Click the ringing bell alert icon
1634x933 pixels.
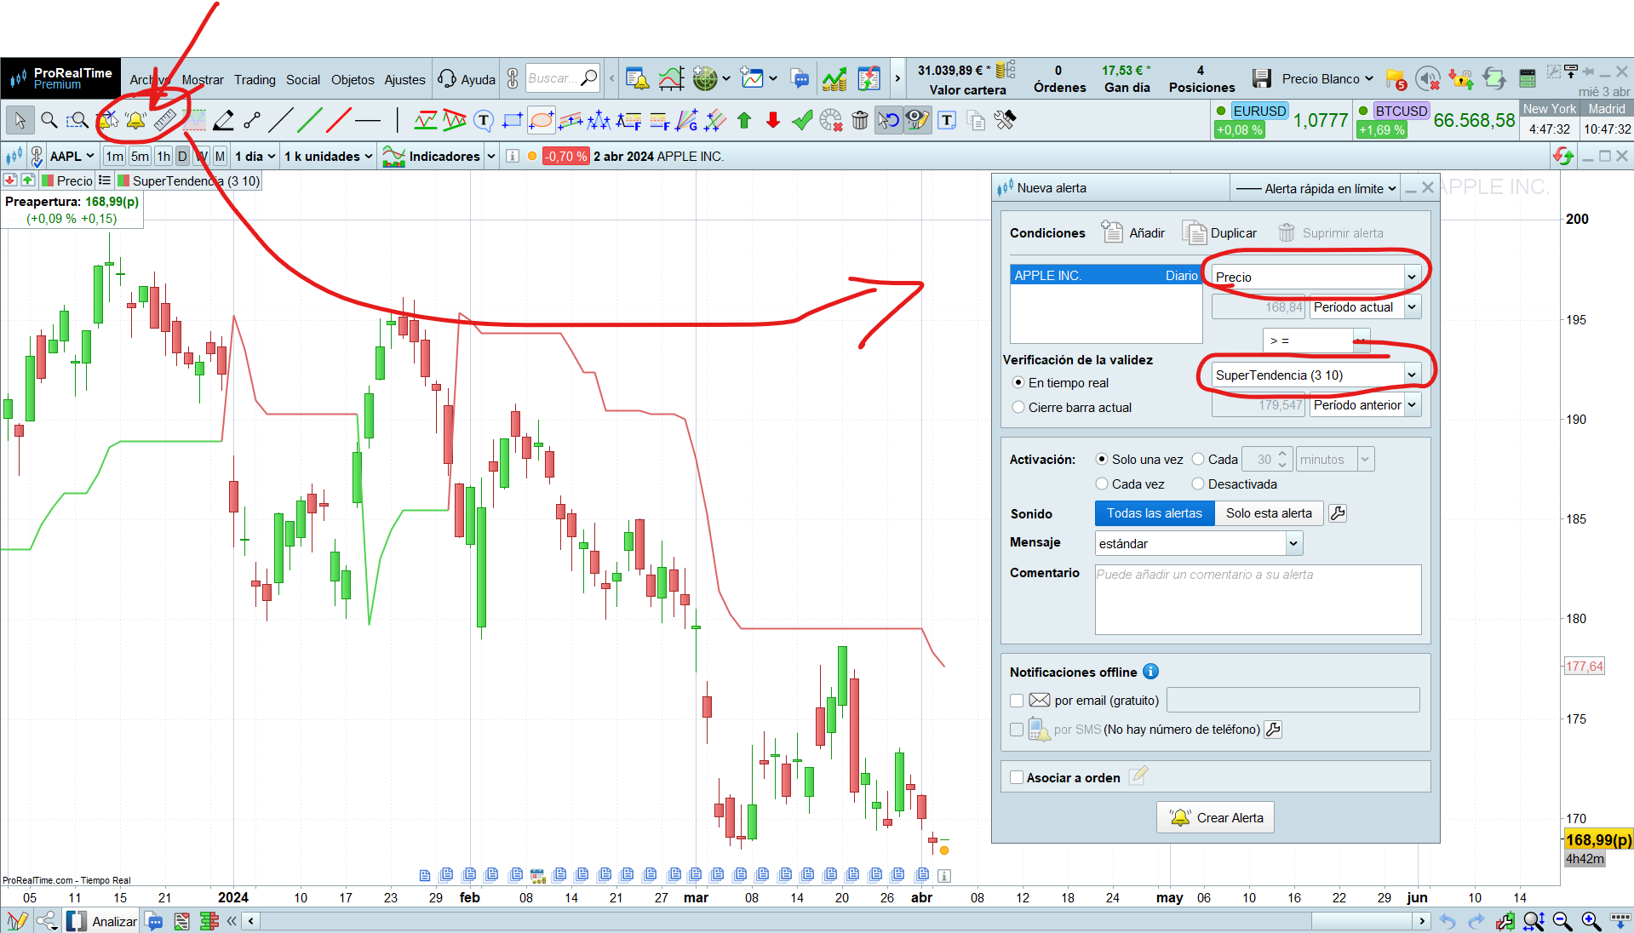pyautogui.click(x=135, y=120)
